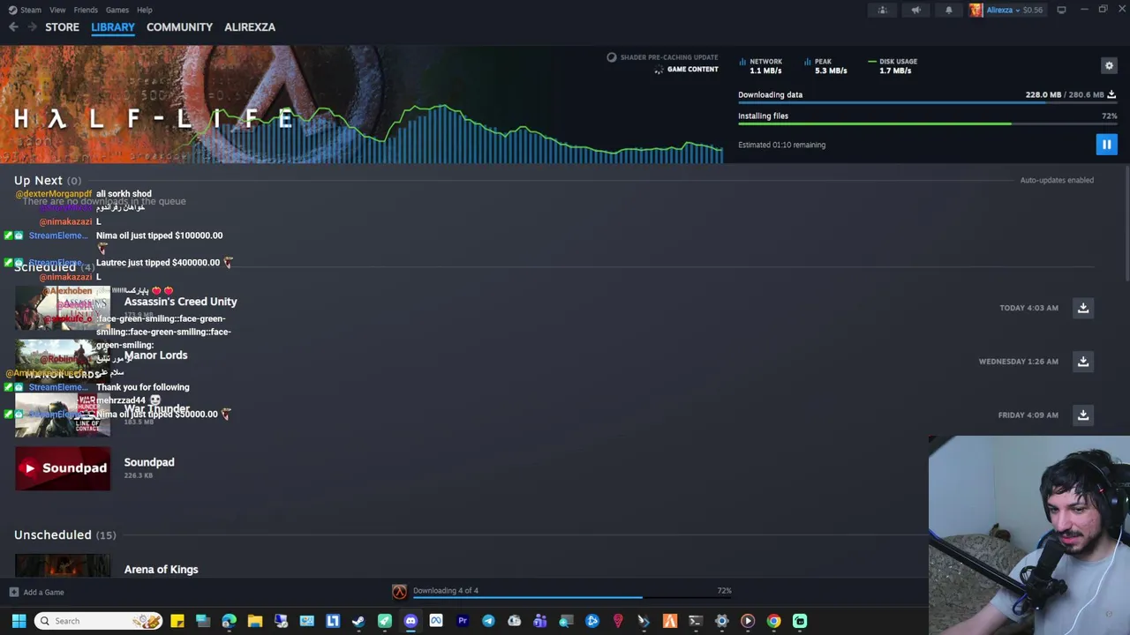The image size is (1130, 635).
Task: Go back with the left arrow
Action: (13, 27)
